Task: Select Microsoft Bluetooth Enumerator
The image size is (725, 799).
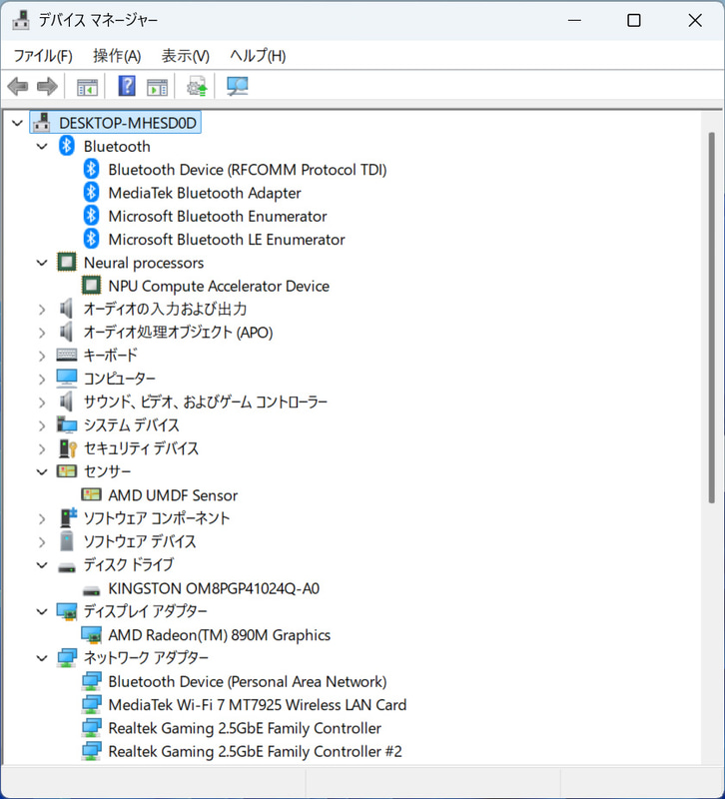Action: [x=218, y=216]
